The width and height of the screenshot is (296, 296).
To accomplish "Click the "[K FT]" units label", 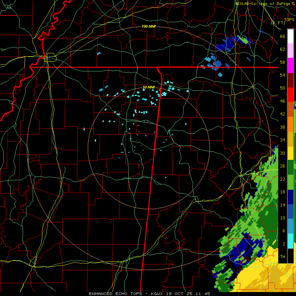I will click(278, 23).
